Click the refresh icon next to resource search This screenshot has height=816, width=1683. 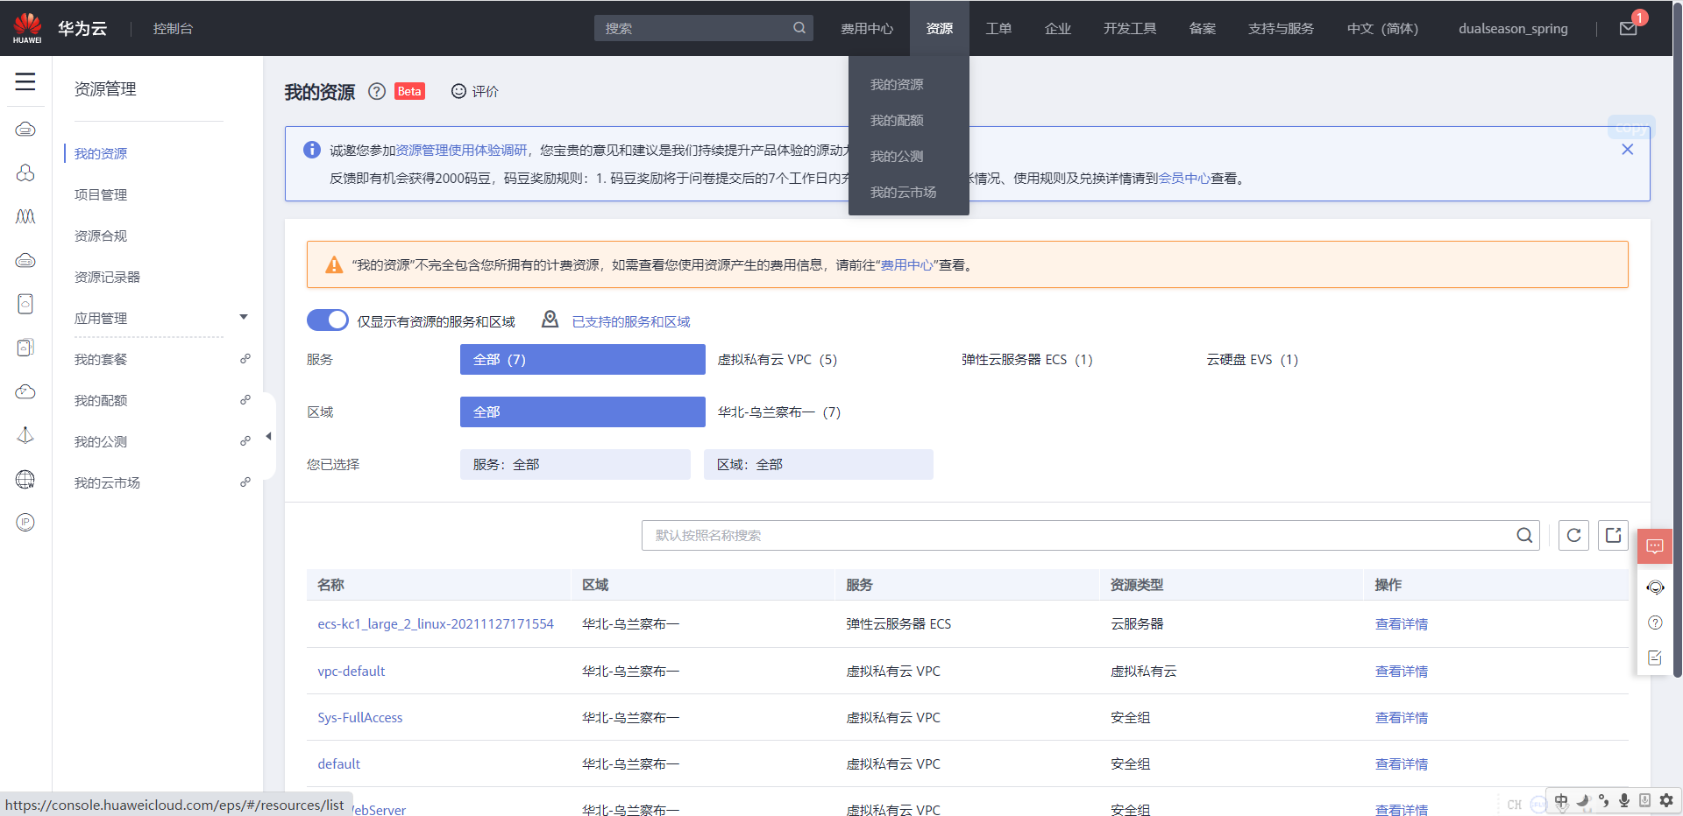click(x=1573, y=535)
